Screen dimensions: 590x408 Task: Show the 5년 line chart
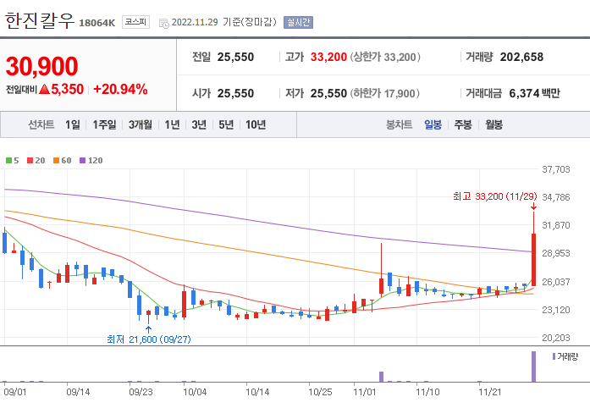(x=226, y=124)
